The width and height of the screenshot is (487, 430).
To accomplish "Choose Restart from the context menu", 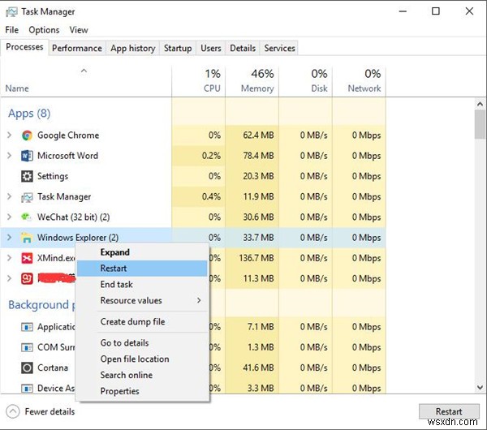I will tap(114, 269).
